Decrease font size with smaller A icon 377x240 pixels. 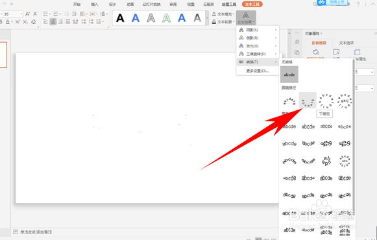click(x=35, y=14)
